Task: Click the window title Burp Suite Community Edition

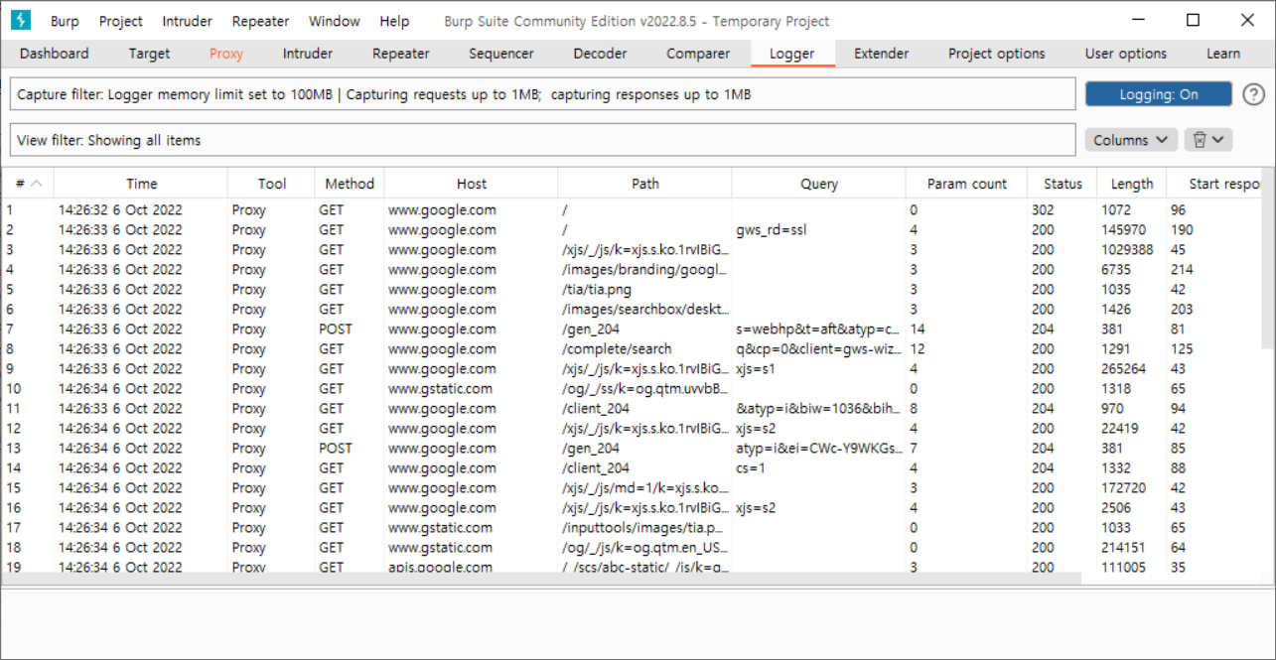Action: [637, 21]
